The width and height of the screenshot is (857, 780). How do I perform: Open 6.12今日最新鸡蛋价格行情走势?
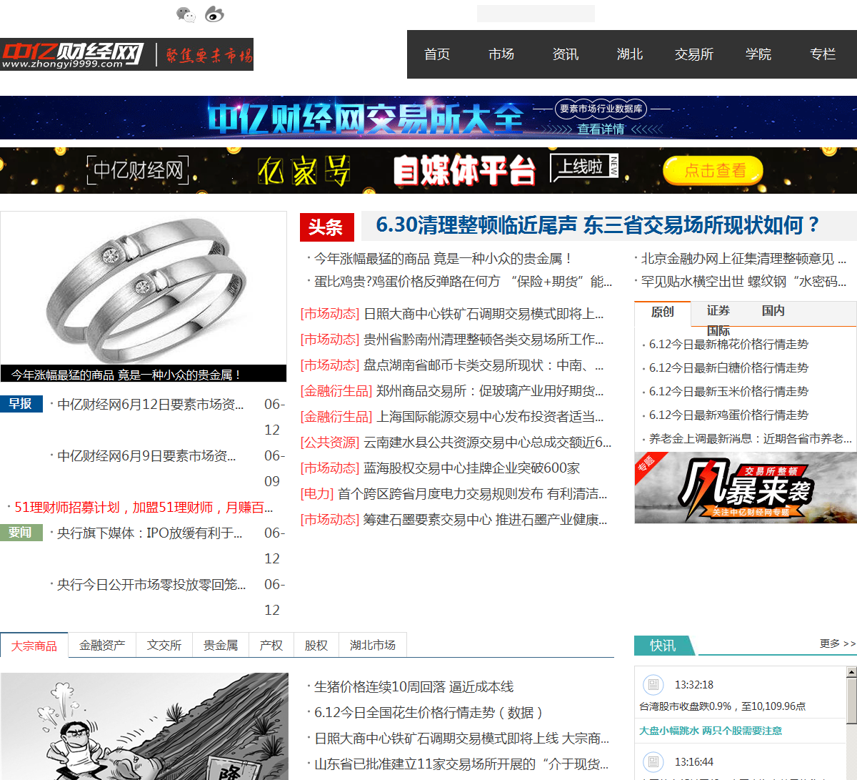click(728, 415)
